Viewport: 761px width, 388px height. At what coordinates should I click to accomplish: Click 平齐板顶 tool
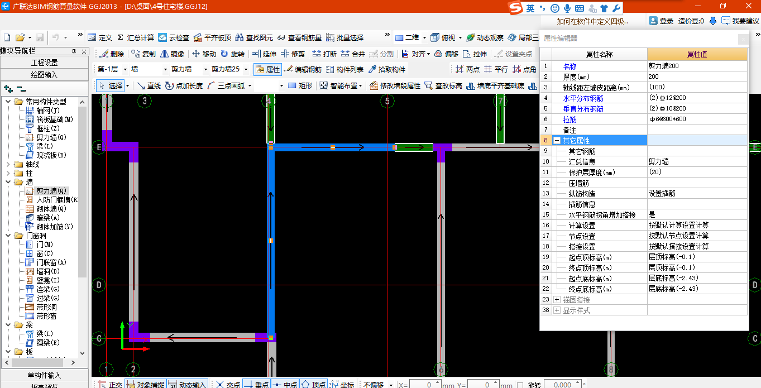[x=213, y=37]
